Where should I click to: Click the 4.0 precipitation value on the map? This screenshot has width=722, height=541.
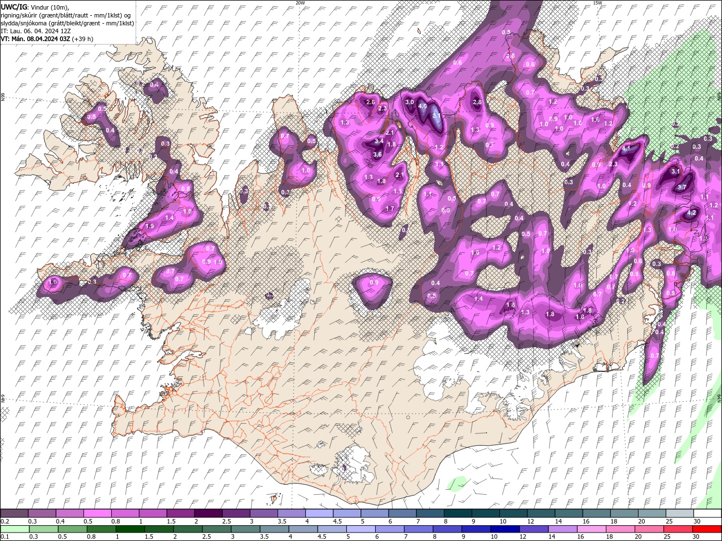click(x=422, y=105)
